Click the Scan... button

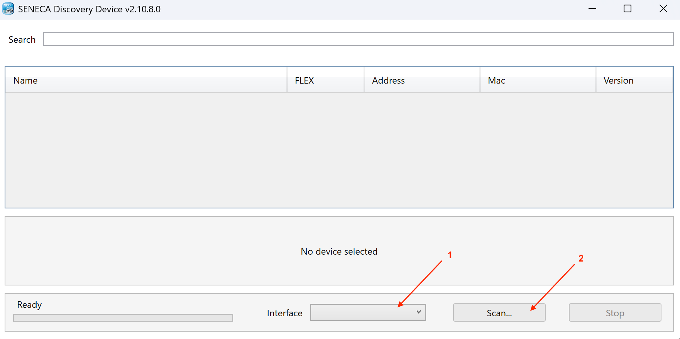(x=499, y=313)
